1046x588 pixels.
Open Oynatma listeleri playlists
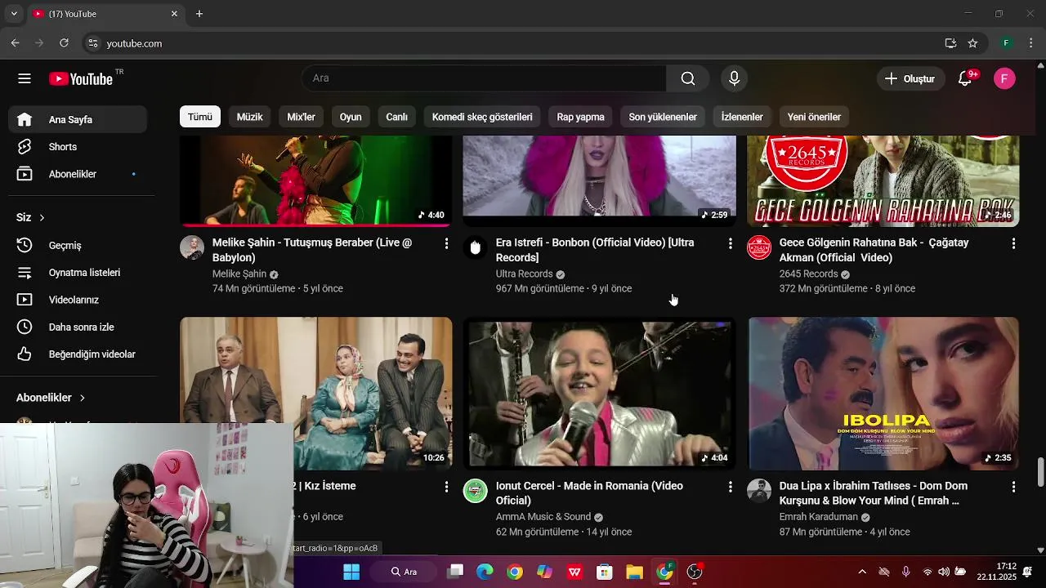(78, 273)
